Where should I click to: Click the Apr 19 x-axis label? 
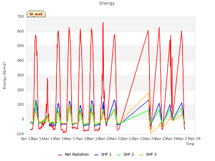click(94, 139)
